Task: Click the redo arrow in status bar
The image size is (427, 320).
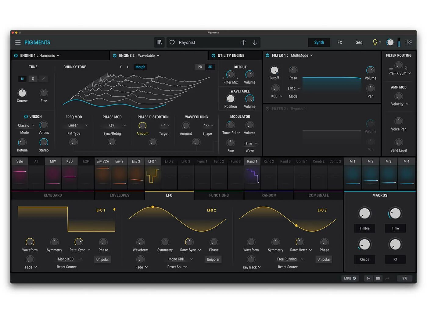Action: coord(387,278)
